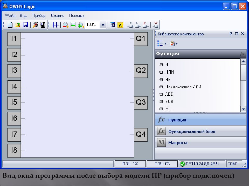Viewport: 249px width, 186px height.
Task: Select input block I3
Action: [x=14, y=71]
